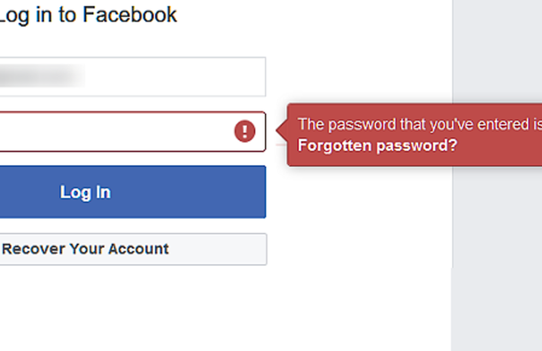Screen dimensions: 542x351
Task: Click the word 'Facebook' in the heading
Action: pyautogui.click(x=130, y=14)
